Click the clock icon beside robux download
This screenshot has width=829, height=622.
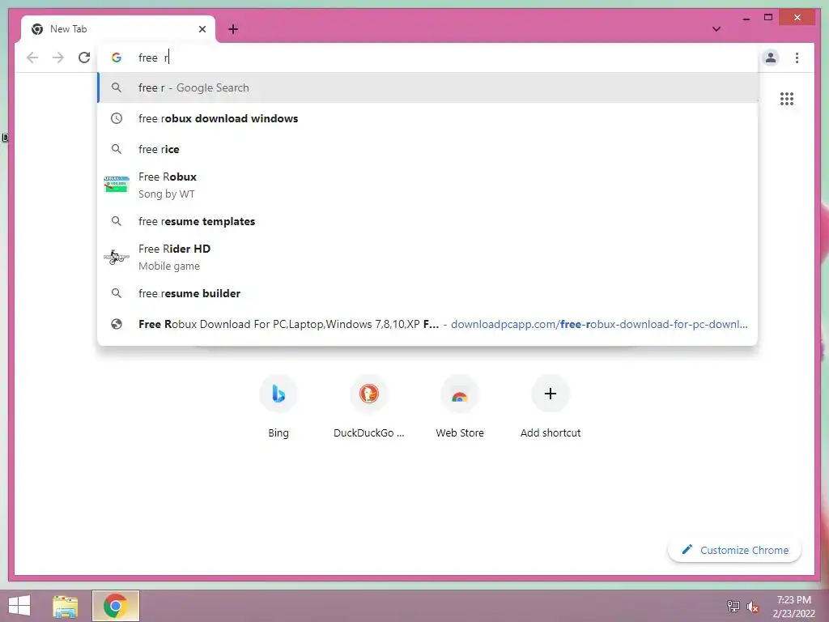point(117,118)
